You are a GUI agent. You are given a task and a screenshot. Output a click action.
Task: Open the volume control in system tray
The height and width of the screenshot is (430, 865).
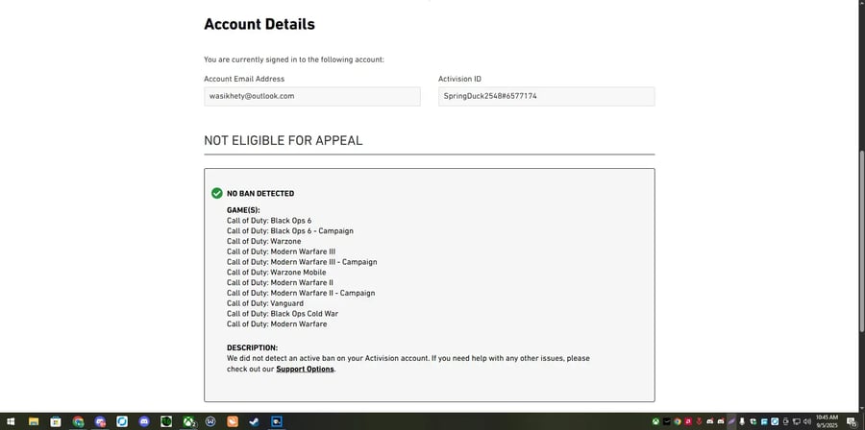(805, 421)
